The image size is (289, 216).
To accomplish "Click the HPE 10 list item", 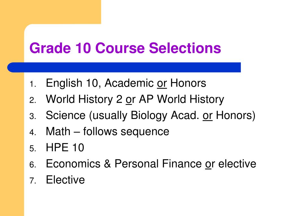I will [x=65, y=147].
